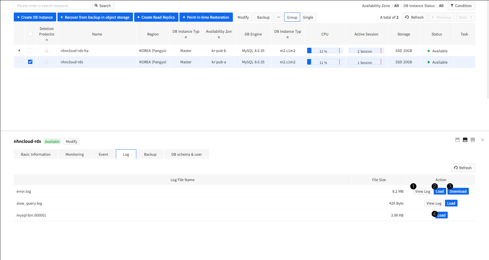Click the mysql-bin.000001 file name
The height and width of the screenshot is (260, 489).
(31, 215)
